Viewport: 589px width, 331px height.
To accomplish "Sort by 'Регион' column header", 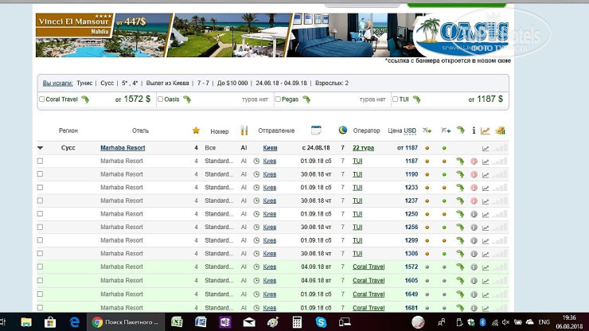I will 68,130.
